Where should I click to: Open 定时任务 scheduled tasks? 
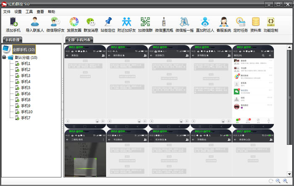click(241, 24)
